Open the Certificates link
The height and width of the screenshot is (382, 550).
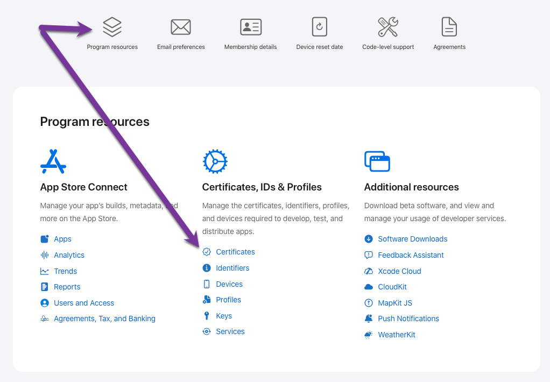coord(235,252)
